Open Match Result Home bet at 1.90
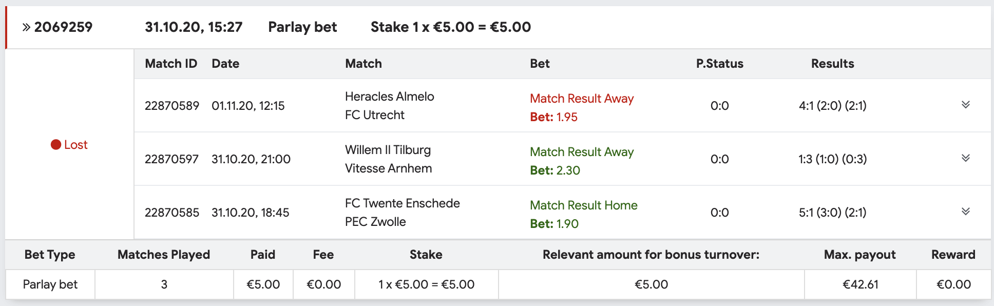 click(584, 215)
